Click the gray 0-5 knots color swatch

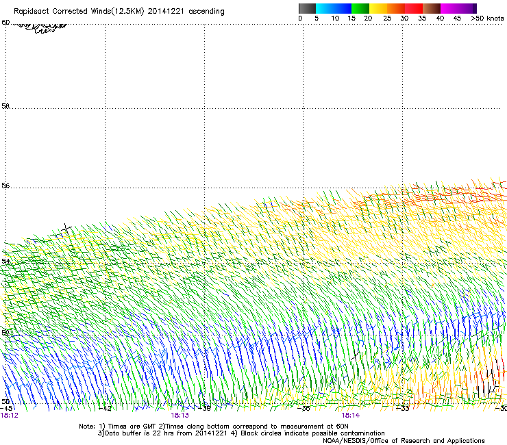coord(307,8)
